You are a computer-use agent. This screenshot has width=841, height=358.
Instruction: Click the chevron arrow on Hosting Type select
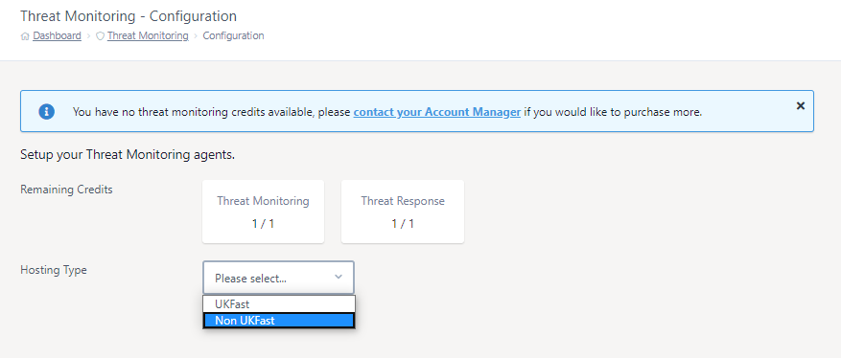pos(338,277)
